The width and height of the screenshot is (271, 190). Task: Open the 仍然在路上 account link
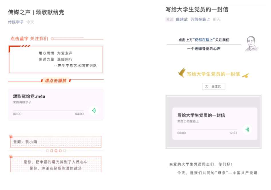tap(200, 19)
